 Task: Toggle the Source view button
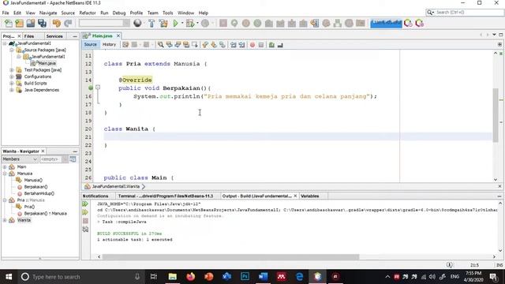[91, 44]
